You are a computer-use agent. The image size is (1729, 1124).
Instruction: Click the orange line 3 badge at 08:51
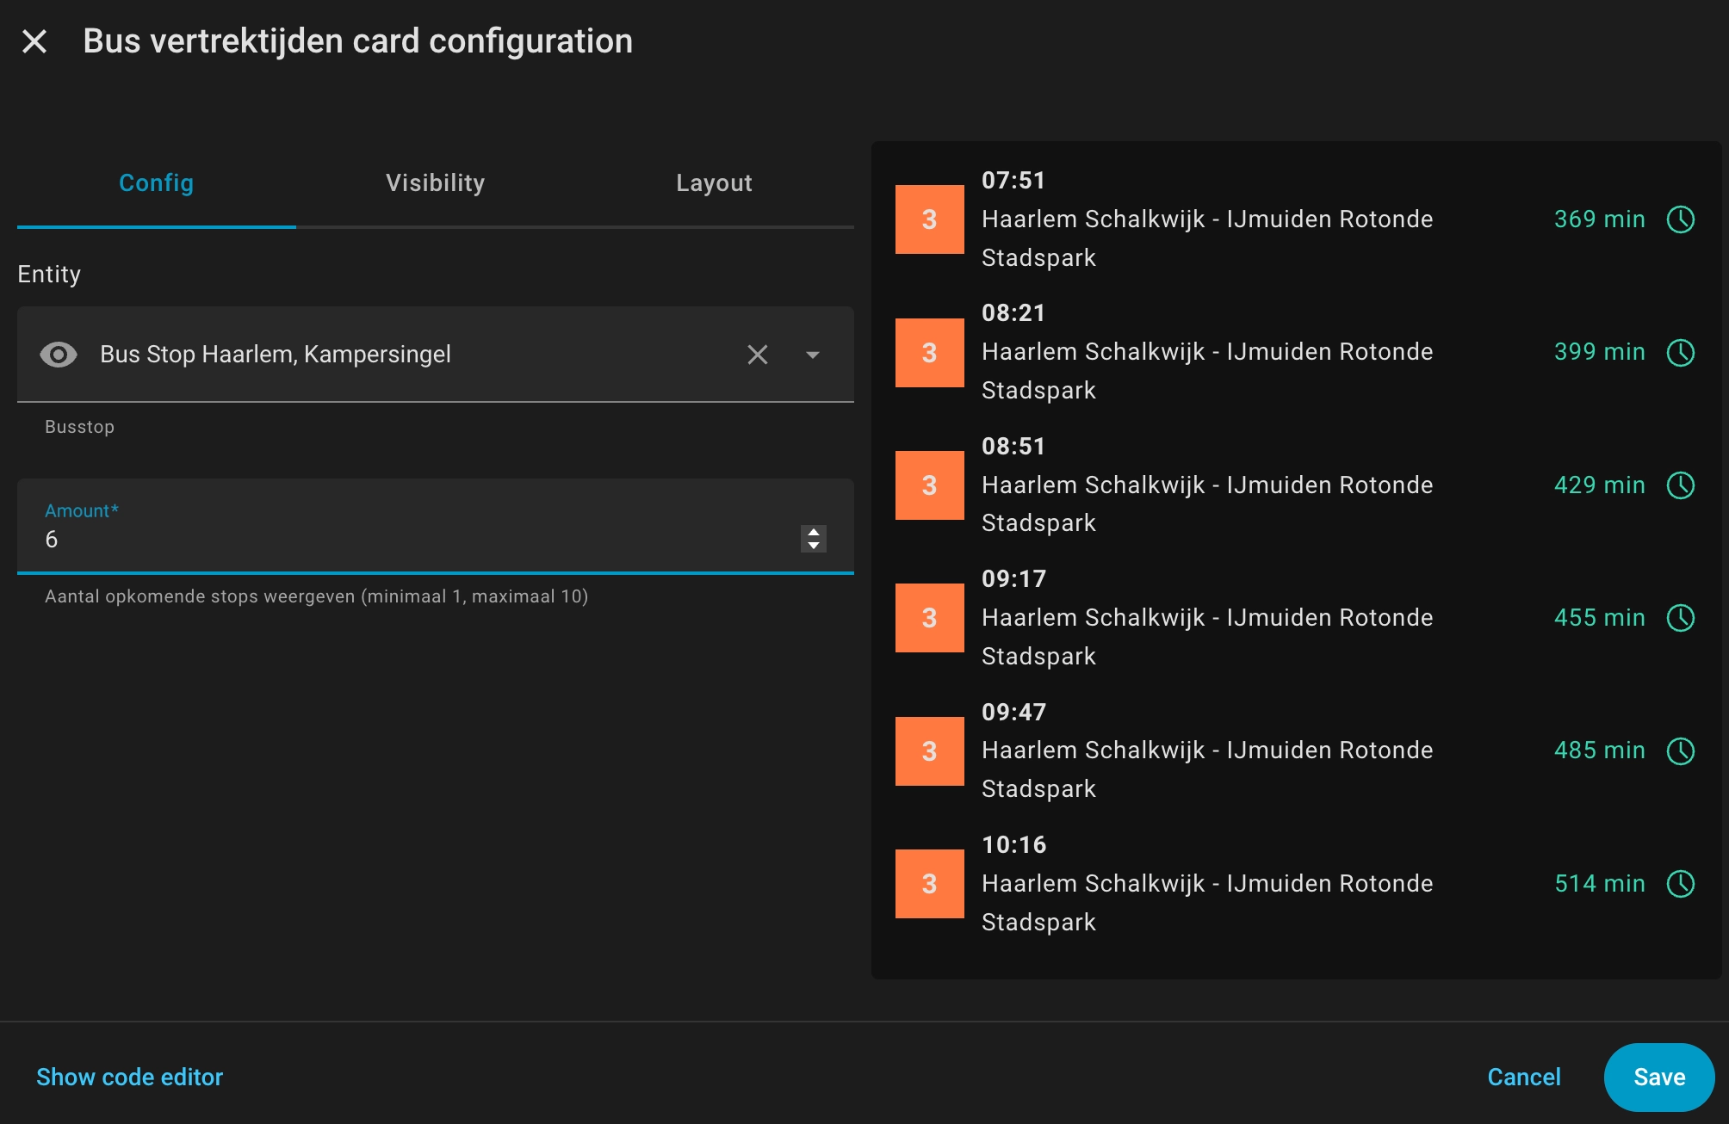pos(929,485)
